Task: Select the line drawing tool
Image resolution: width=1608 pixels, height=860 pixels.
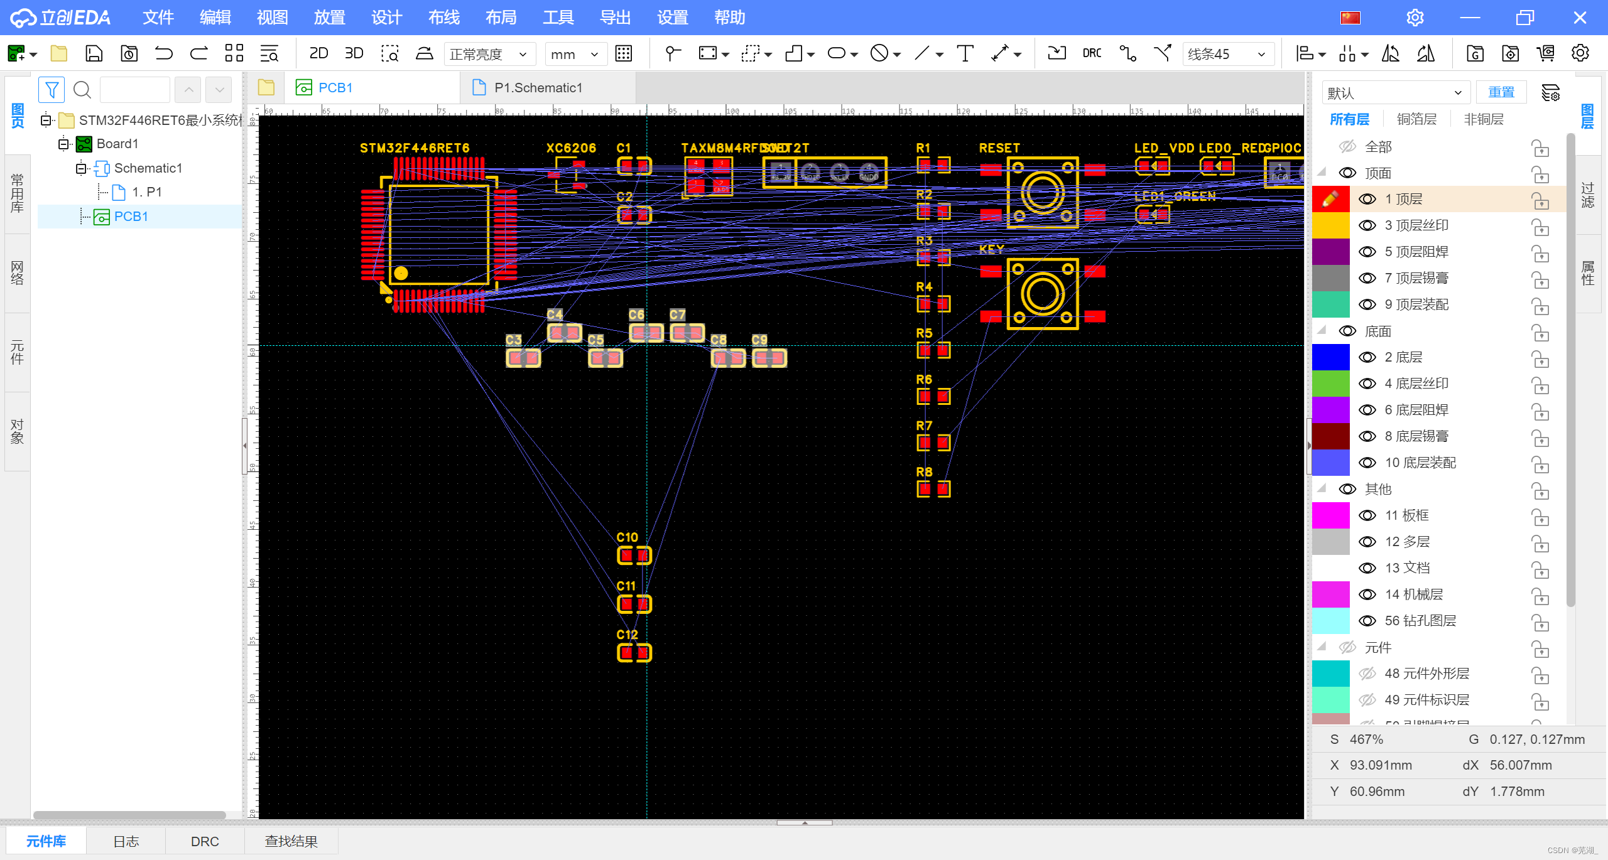Action: point(921,54)
